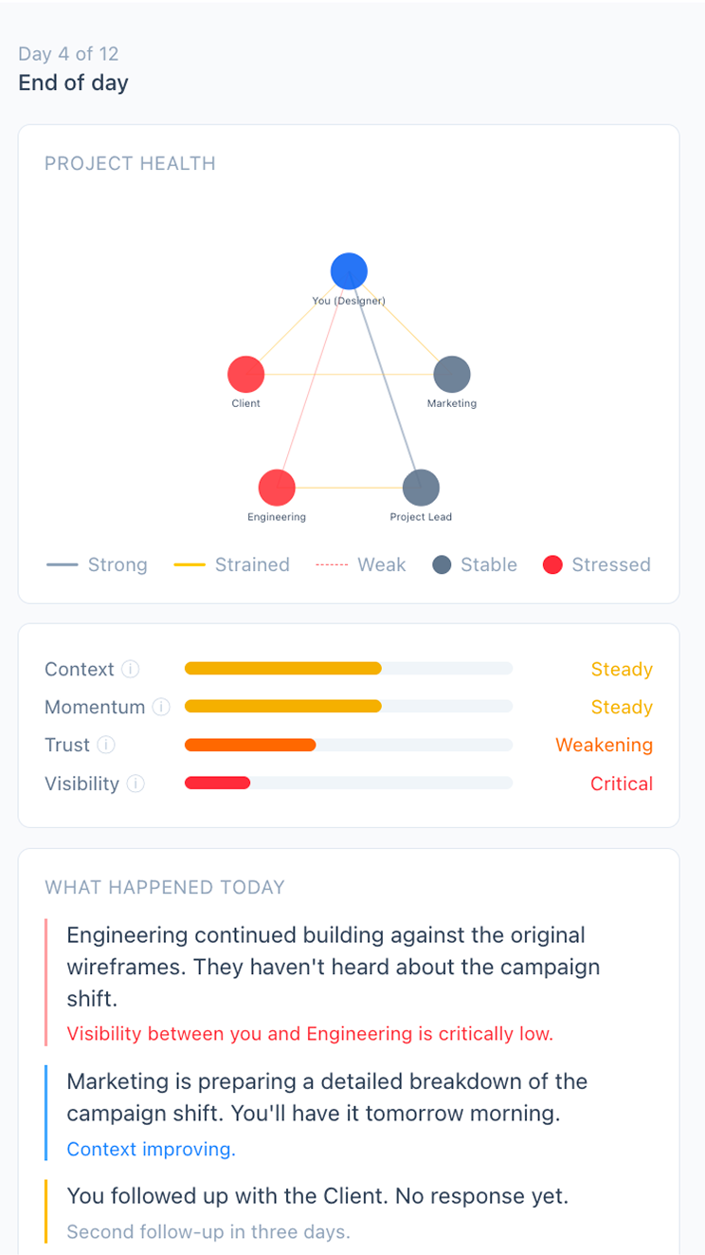Screen dimensions: 705x1255
Task: Select the Marketing node
Action: click(451, 374)
